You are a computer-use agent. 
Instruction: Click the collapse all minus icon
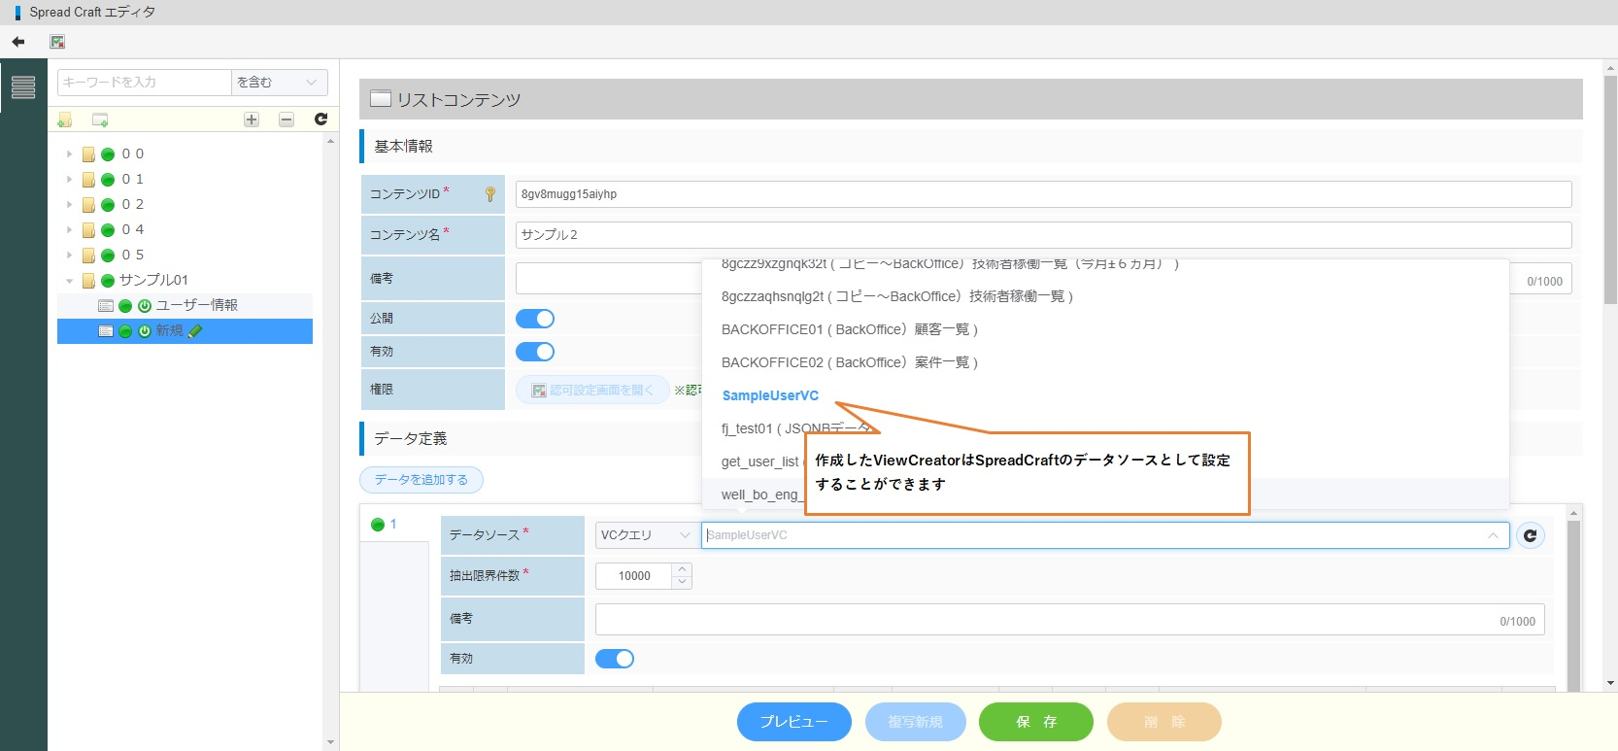[287, 119]
